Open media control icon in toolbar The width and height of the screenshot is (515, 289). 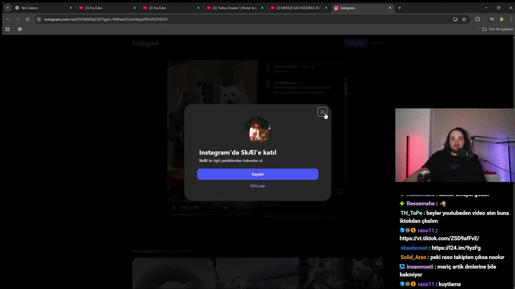[x=492, y=19]
